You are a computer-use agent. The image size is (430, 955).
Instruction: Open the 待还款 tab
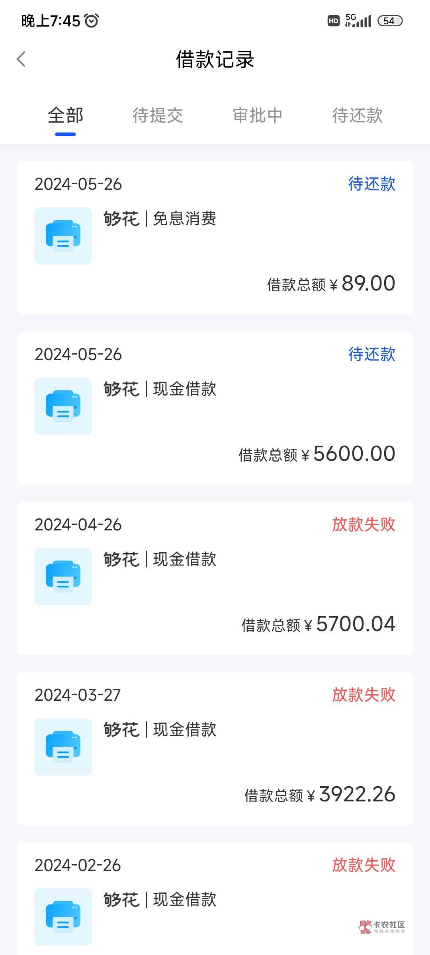357,115
